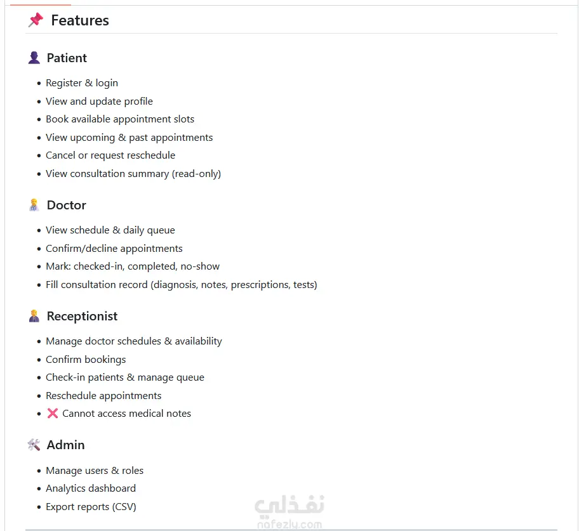The height and width of the screenshot is (531, 579).
Task: Click the Patient section heading
Action: (x=67, y=58)
